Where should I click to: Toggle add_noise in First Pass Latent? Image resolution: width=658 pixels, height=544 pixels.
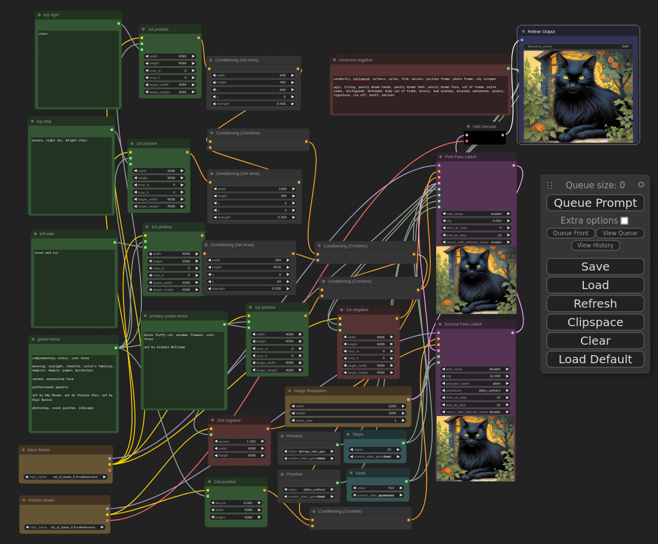475,214
